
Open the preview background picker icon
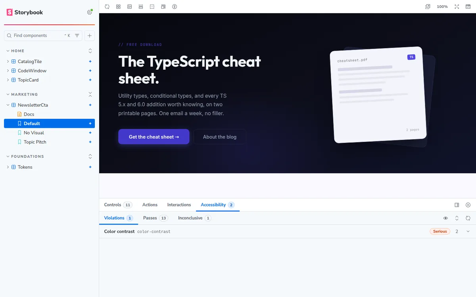(x=129, y=7)
